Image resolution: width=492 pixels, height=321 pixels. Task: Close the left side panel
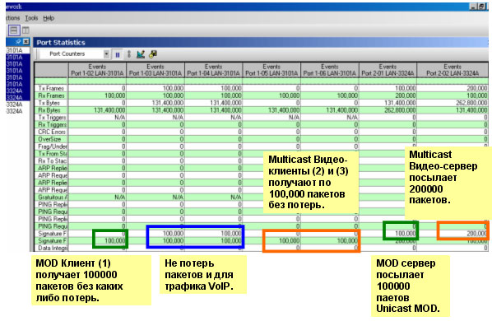click(x=26, y=41)
